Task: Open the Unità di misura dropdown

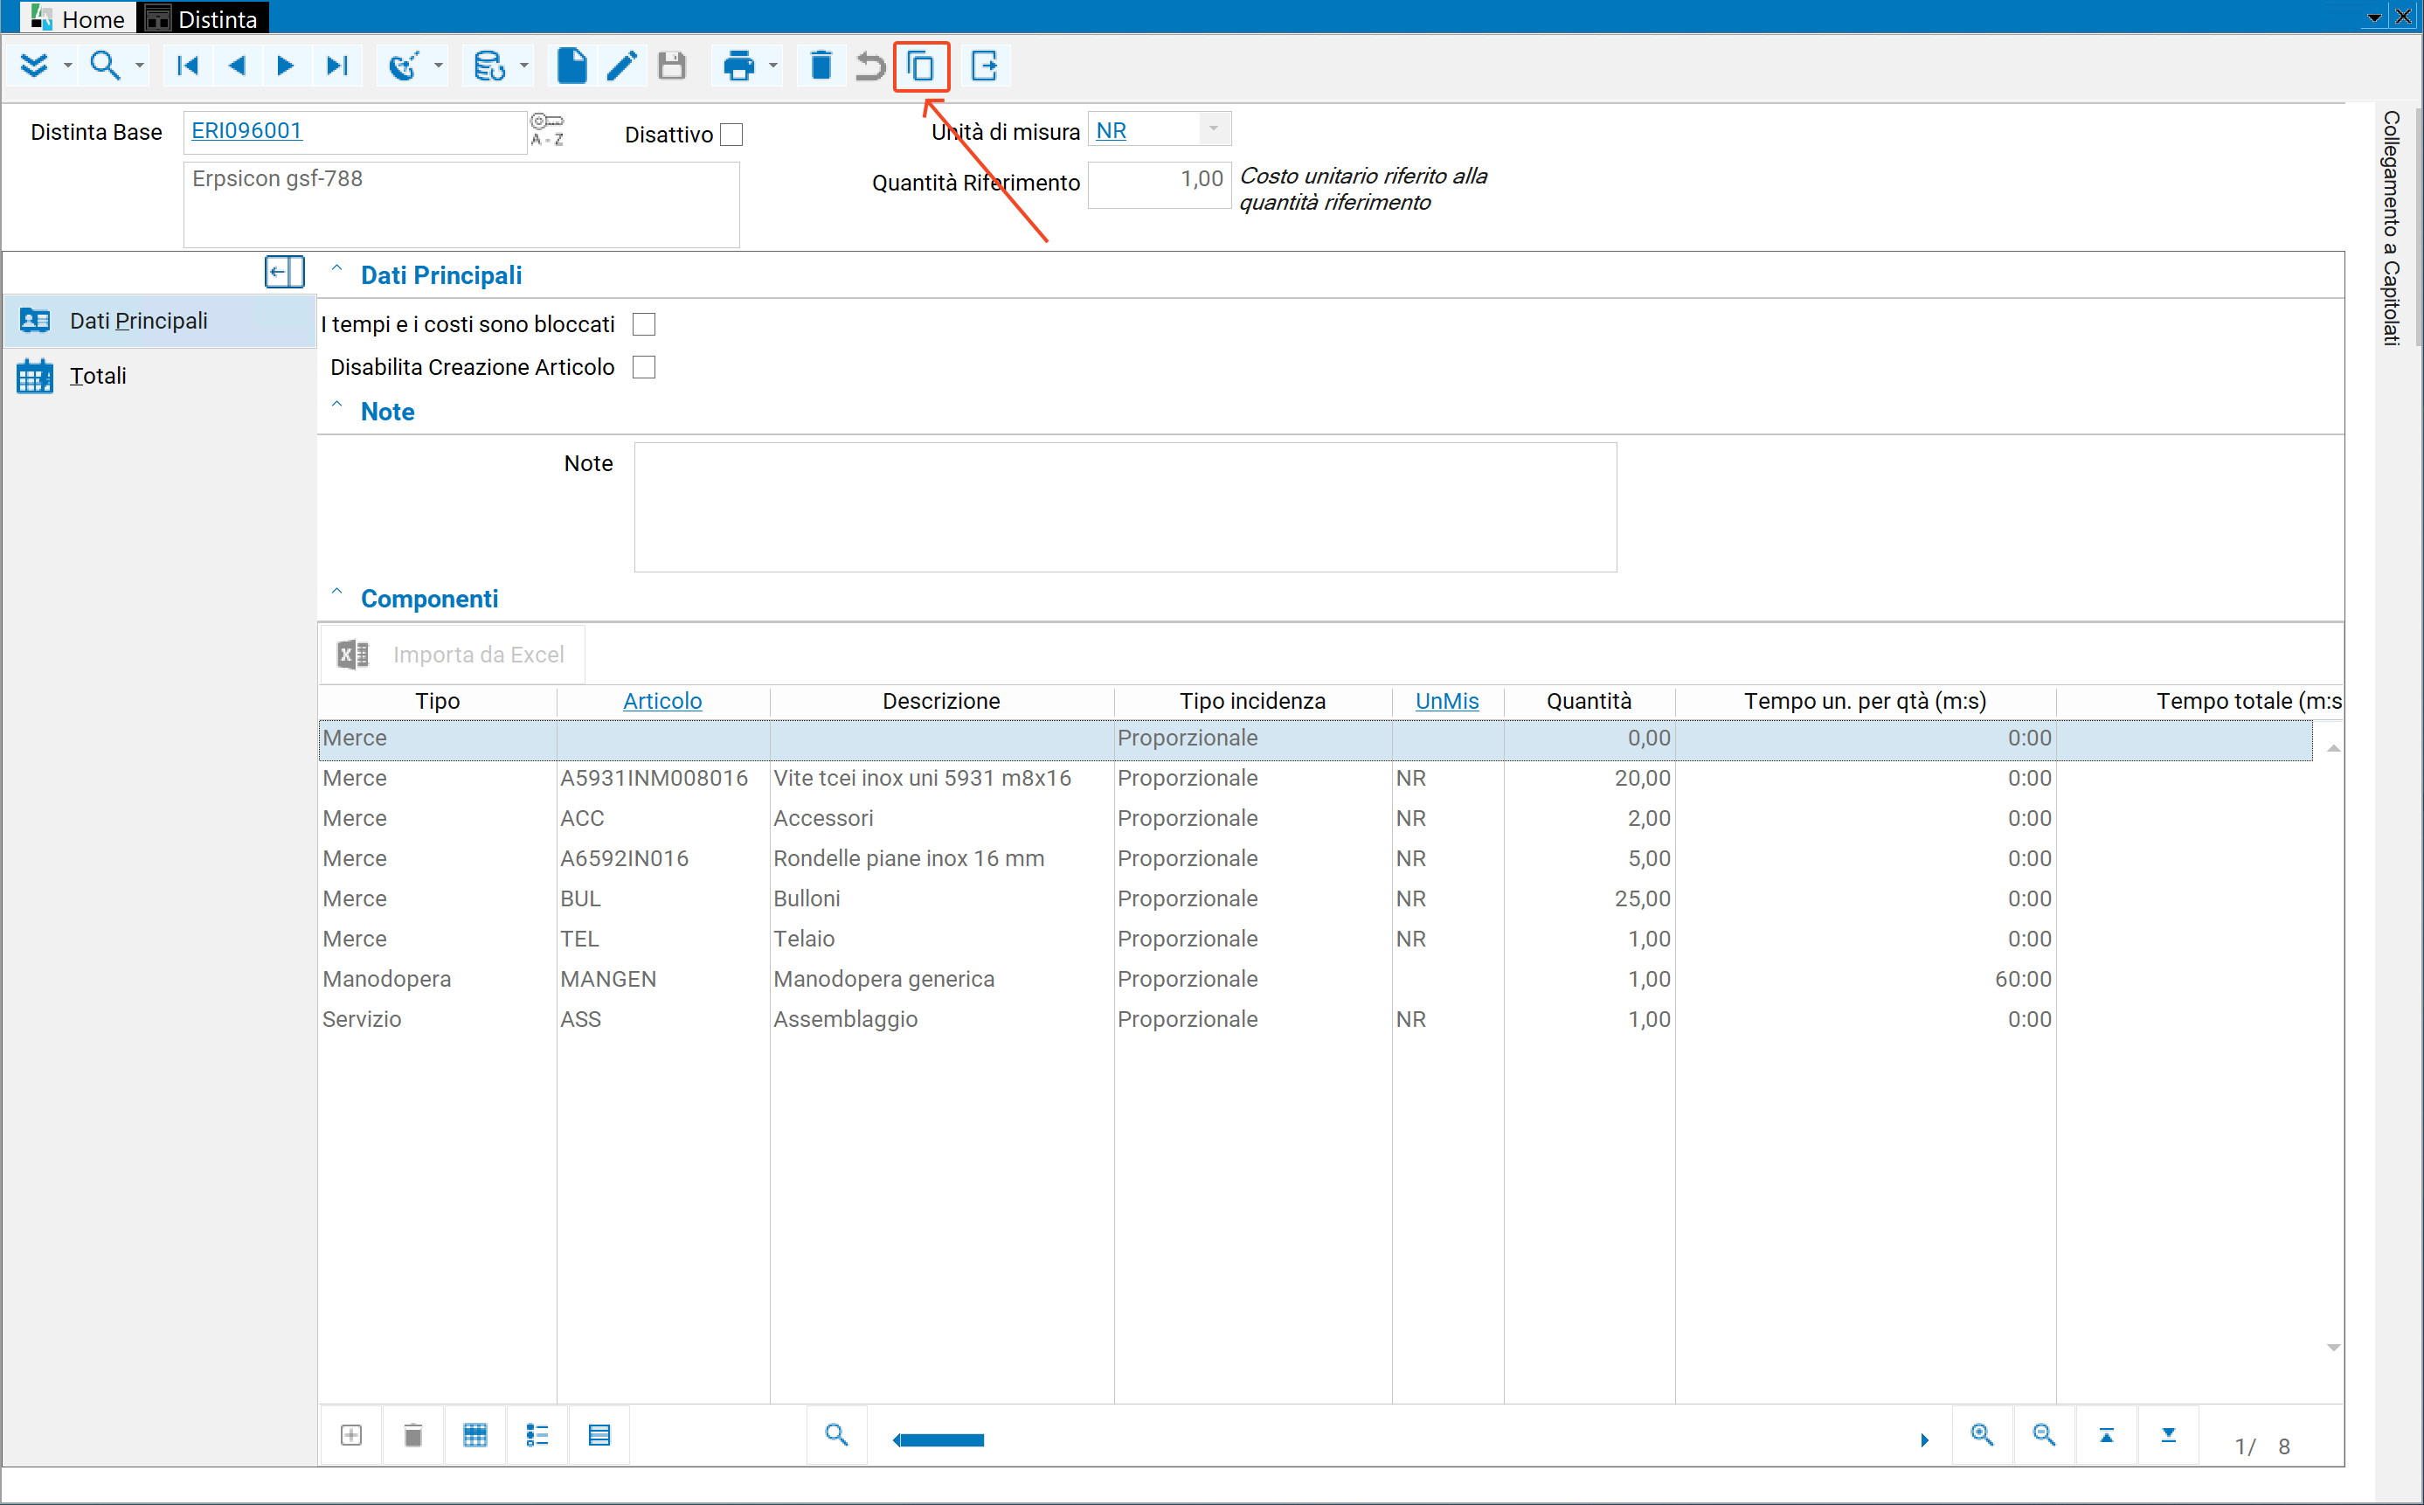Action: 1213,129
